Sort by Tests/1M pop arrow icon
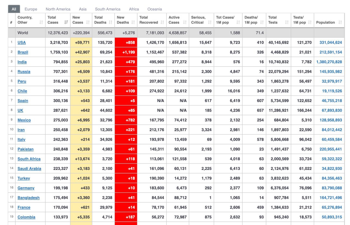 click(310, 22)
